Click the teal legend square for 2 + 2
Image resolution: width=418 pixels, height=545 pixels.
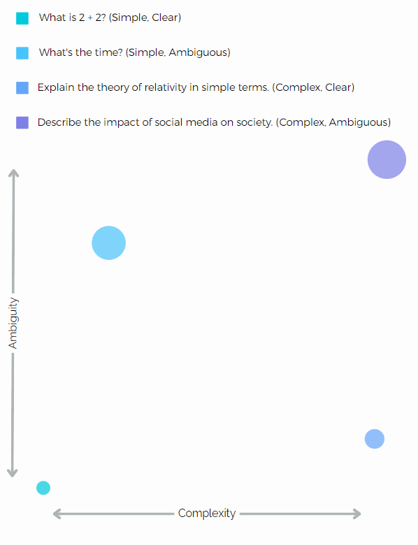pyautogui.click(x=22, y=18)
